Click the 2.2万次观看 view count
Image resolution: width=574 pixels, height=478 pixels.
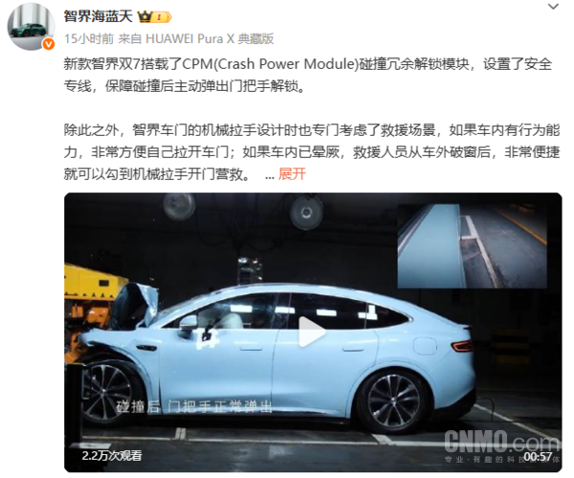point(112,456)
